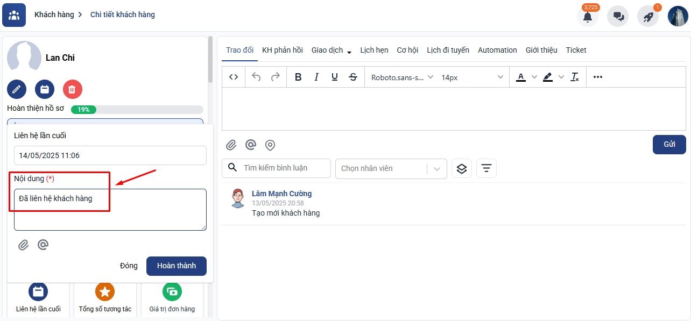
Task: Open the chat messages icon
Action: (618, 17)
